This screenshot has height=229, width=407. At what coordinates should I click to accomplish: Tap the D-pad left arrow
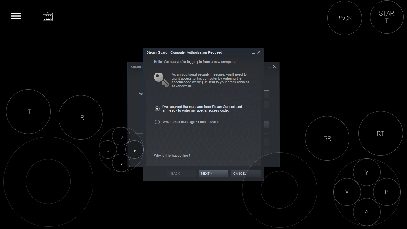coord(108,149)
